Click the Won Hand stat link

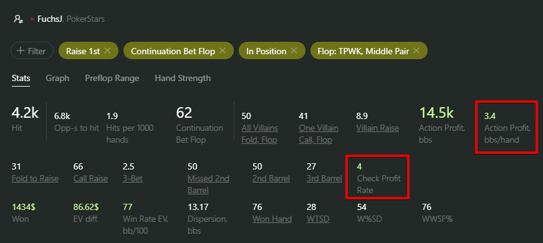[272, 219]
